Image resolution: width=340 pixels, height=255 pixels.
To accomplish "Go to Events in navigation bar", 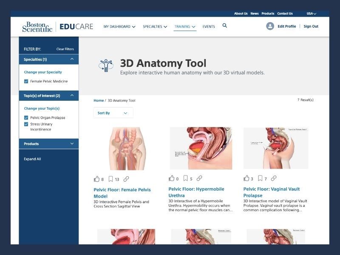I will click(209, 26).
